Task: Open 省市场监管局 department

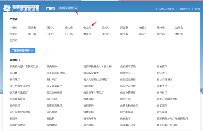Action: click(x=17, y=99)
